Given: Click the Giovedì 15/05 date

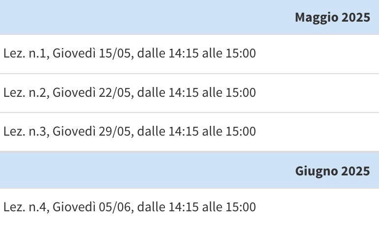Looking at the screenshot, I should (92, 53).
